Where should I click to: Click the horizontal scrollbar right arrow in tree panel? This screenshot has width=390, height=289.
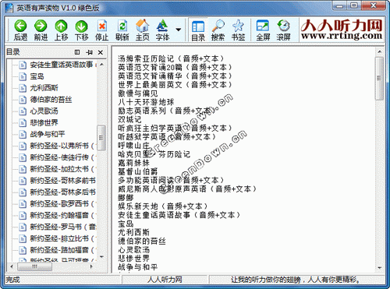[x=91, y=266]
